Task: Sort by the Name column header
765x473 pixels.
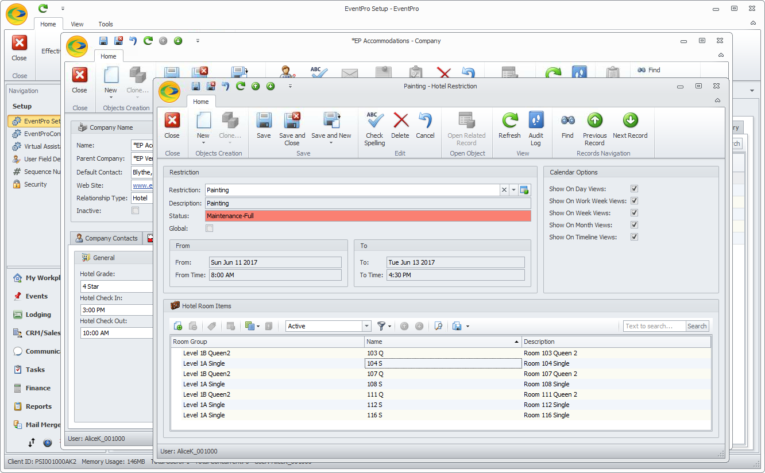Action: coord(443,342)
